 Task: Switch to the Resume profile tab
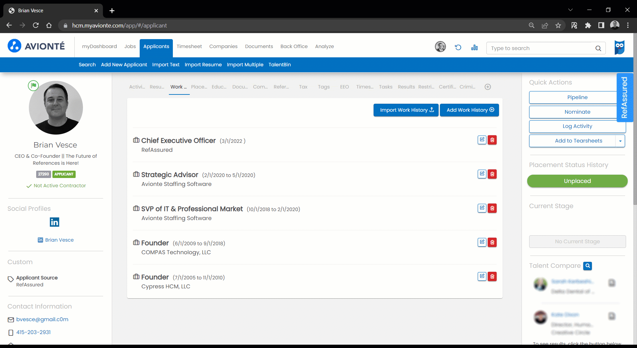(157, 87)
